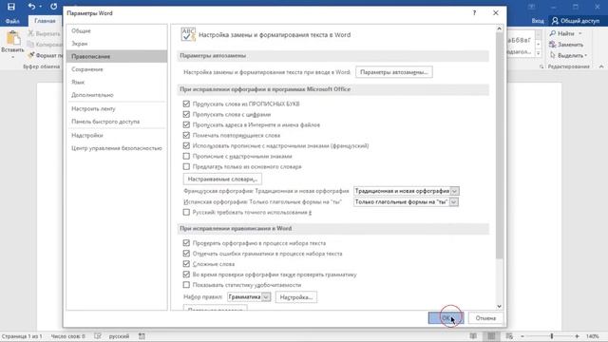Click the grammar Settings button
608x342 pixels.
(x=296, y=297)
